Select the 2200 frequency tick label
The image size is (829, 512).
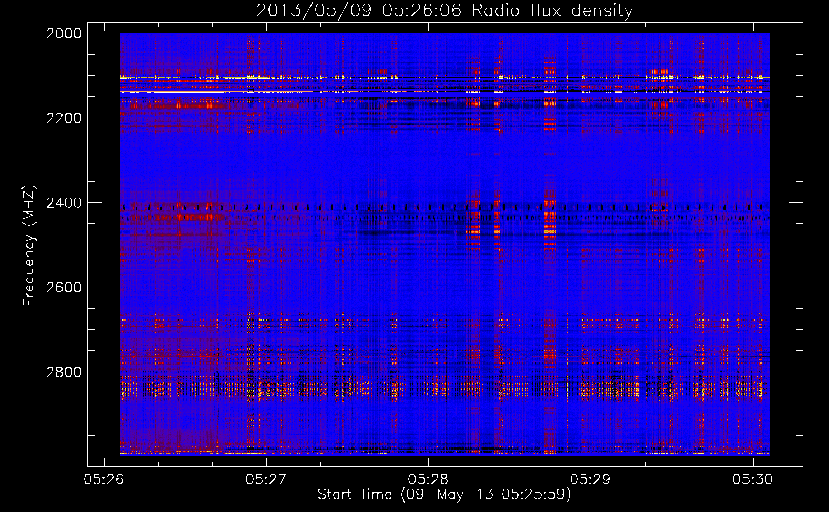(x=64, y=118)
